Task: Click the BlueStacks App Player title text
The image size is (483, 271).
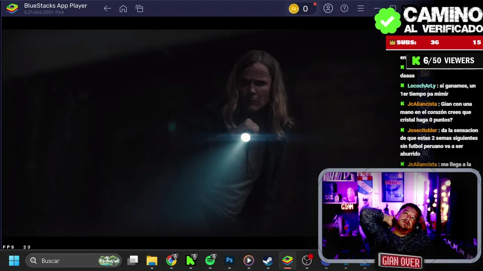Action: (55, 6)
